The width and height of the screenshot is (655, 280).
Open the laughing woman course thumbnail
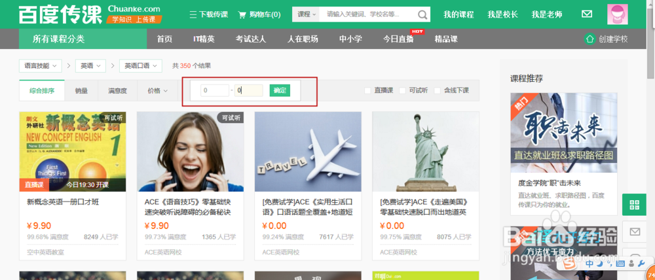pyautogui.click(x=191, y=152)
